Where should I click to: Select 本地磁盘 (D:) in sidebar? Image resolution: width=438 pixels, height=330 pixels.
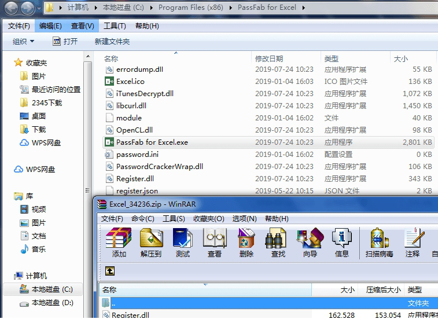pos(46,303)
